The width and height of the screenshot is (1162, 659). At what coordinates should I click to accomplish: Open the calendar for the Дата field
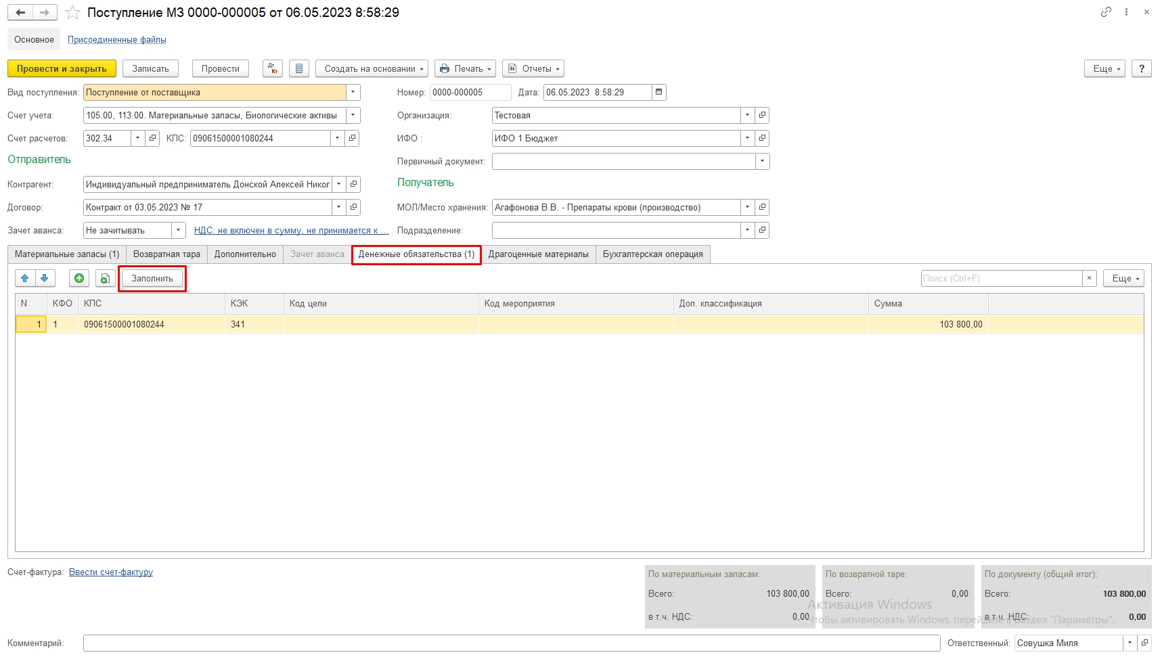point(659,92)
